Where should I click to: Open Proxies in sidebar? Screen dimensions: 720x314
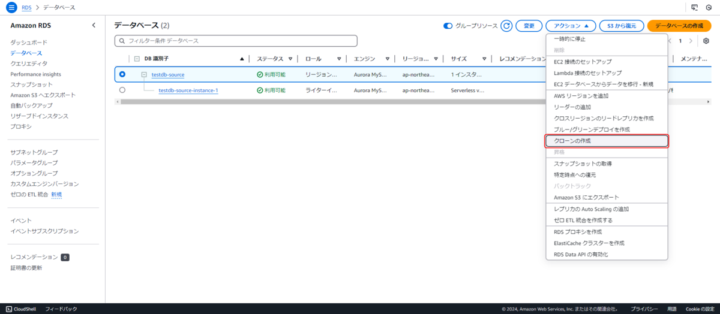(x=21, y=126)
